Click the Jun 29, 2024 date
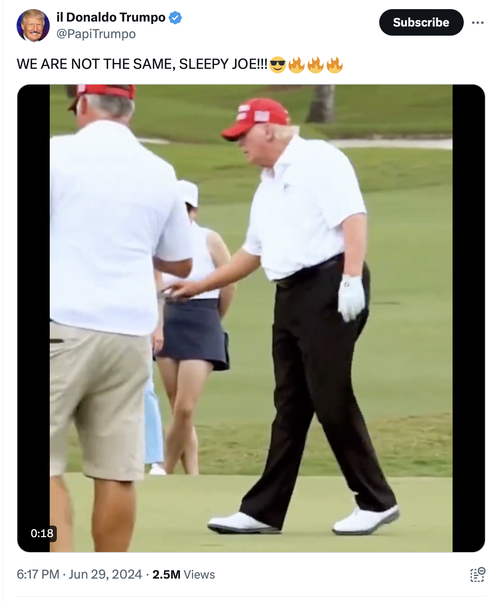The image size is (499, 601). (x=105, y=574)
